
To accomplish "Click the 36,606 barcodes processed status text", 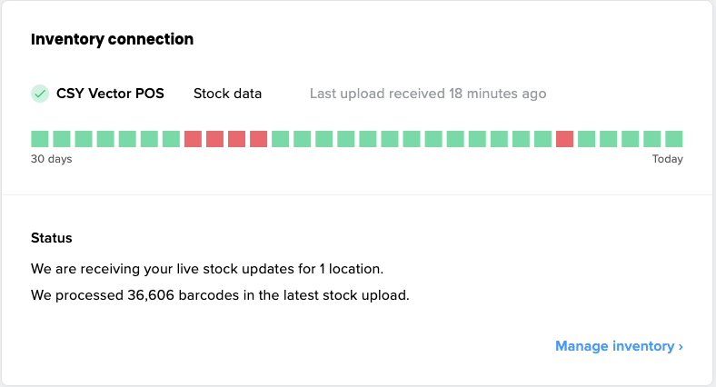I will (x=220, y=295).
